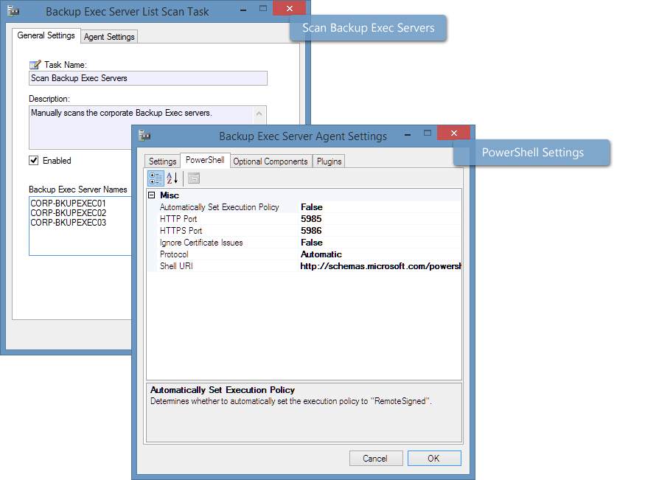
Task: Open the Plugins tab
Action: click(x=329, y=161)
